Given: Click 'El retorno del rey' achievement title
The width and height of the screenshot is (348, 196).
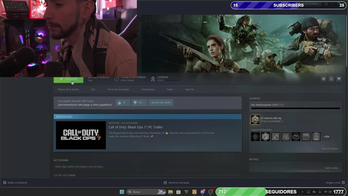Looking at the screenshot, I should 271,118.
